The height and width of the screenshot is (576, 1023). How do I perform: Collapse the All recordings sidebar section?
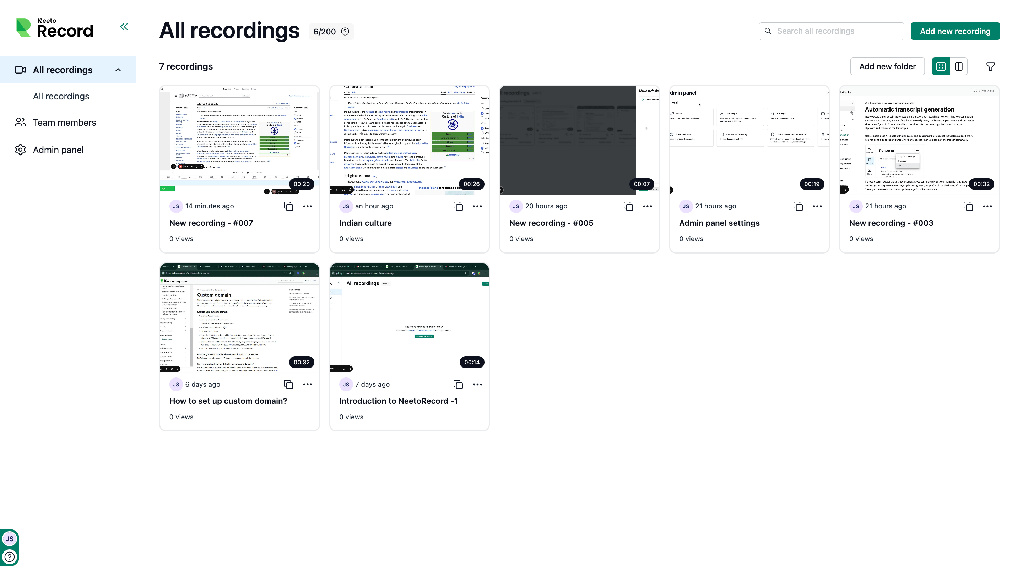click(x=118, y=70)
